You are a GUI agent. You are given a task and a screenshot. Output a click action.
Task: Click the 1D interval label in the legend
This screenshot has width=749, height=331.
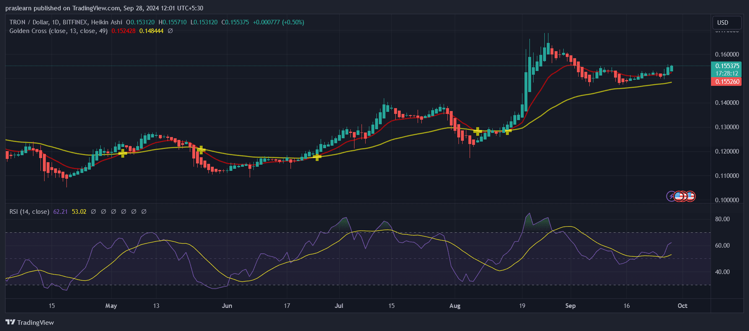[55, 22]
